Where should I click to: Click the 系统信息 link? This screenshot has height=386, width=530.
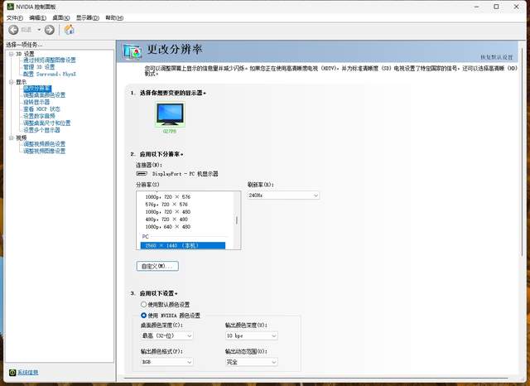[27, 372]
